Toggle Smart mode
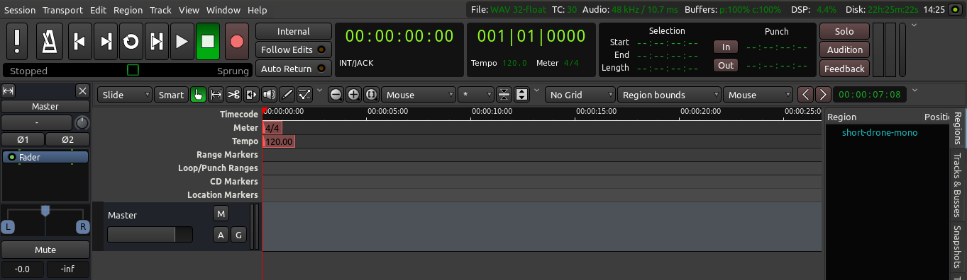The width and height of the screenshot is (967, 280). coord(171,95)
